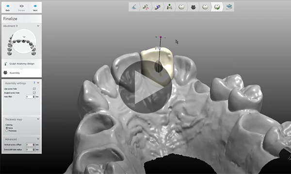Image resolution: width=291 pixels, height=174 pixels.
Task: Play the video with center play button
Action: point(145,87)
